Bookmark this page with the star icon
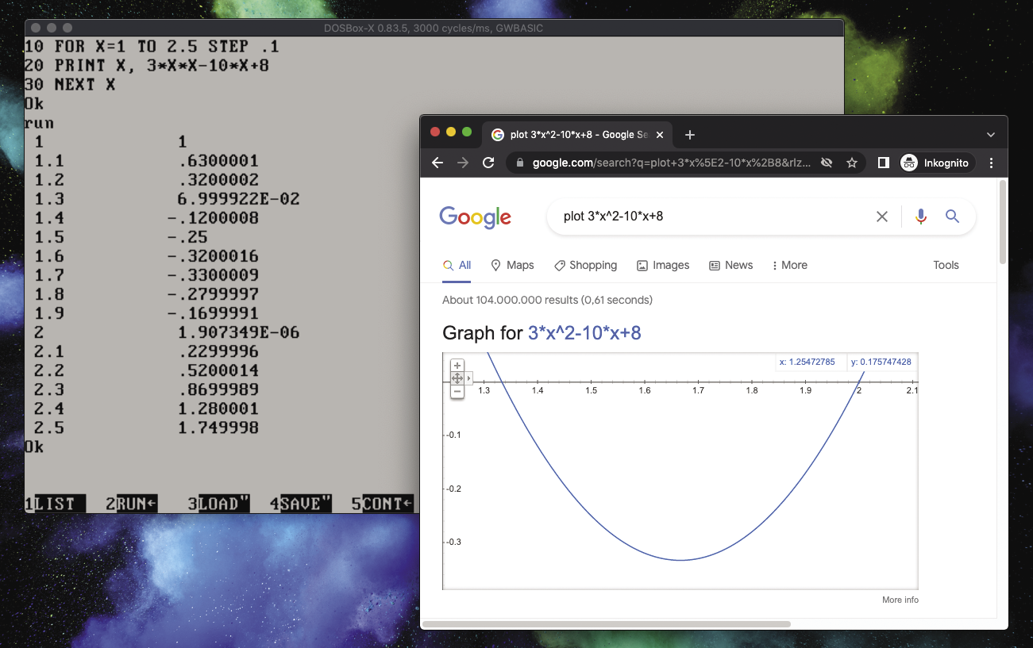Image resolution: width=1033 pixels, height=648 pixels. tap(852, 163)
